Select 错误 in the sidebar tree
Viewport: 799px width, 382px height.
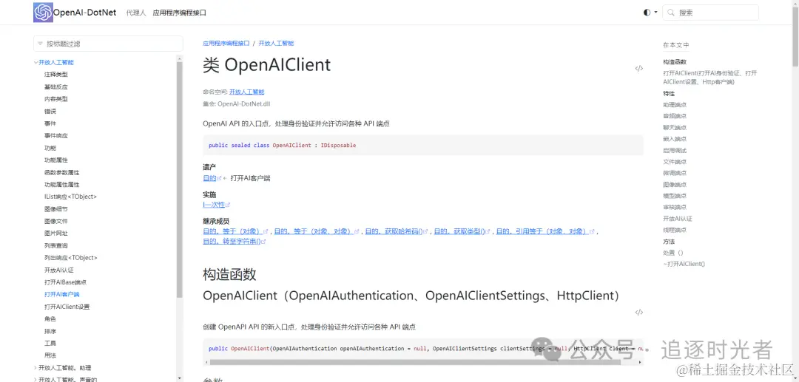pyautogui.click(x=50, y=111)
